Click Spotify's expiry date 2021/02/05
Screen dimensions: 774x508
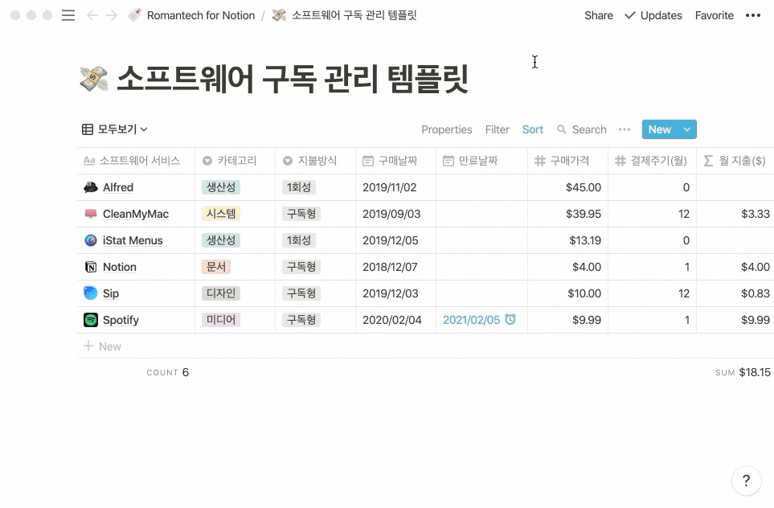472,320
